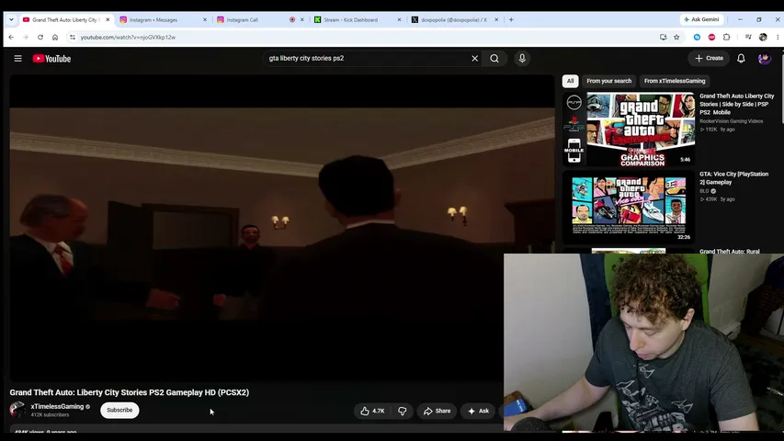Viewport: 784px width, 441px height.
Task: Open the install/cast icon in address bar
Action: point(663,37)
